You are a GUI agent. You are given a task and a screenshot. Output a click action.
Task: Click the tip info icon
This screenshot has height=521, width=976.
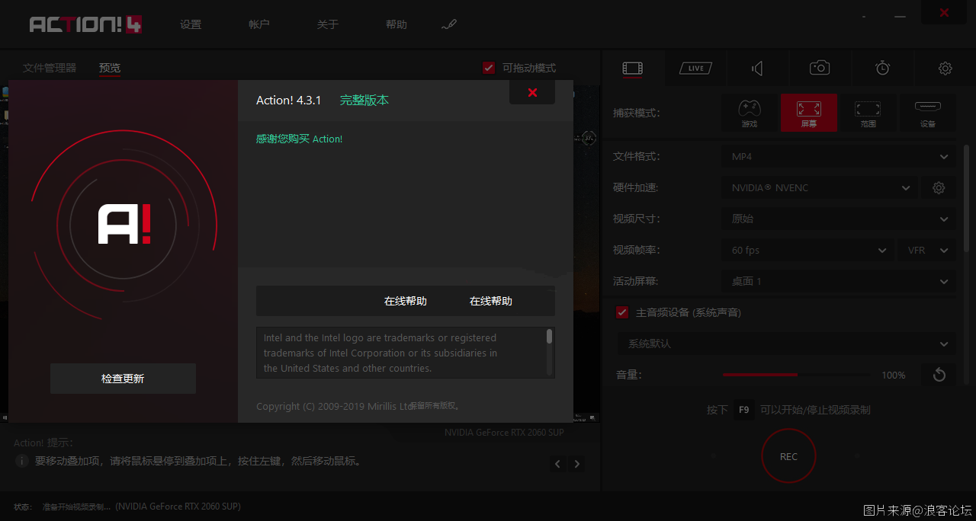[x=22, y=461]
